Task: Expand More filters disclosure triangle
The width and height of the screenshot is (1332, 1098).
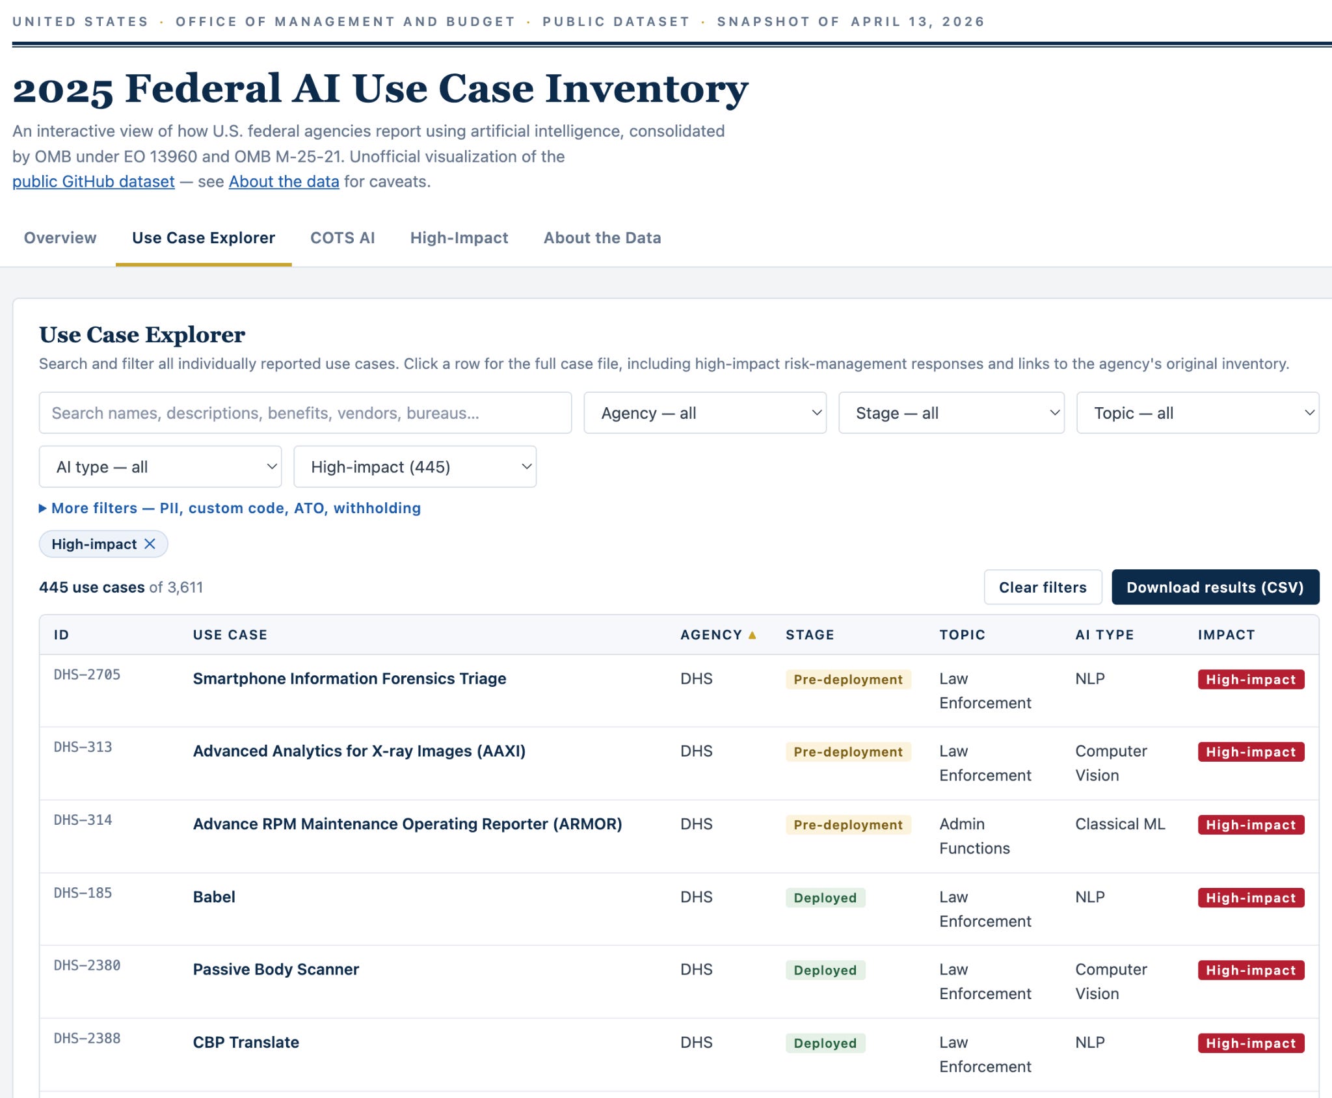Action: tap(43, 508)
